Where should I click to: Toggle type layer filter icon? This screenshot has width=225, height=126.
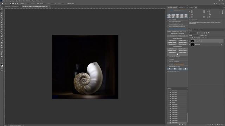(x=202, y=33)
